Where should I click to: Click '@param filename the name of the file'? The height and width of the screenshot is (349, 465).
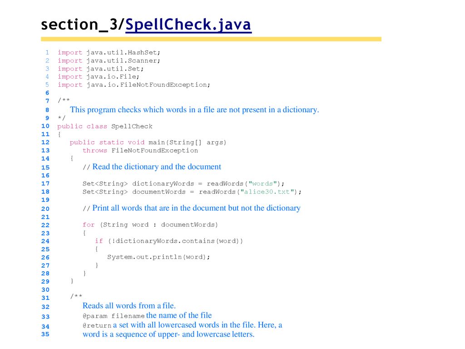[147, 315]
